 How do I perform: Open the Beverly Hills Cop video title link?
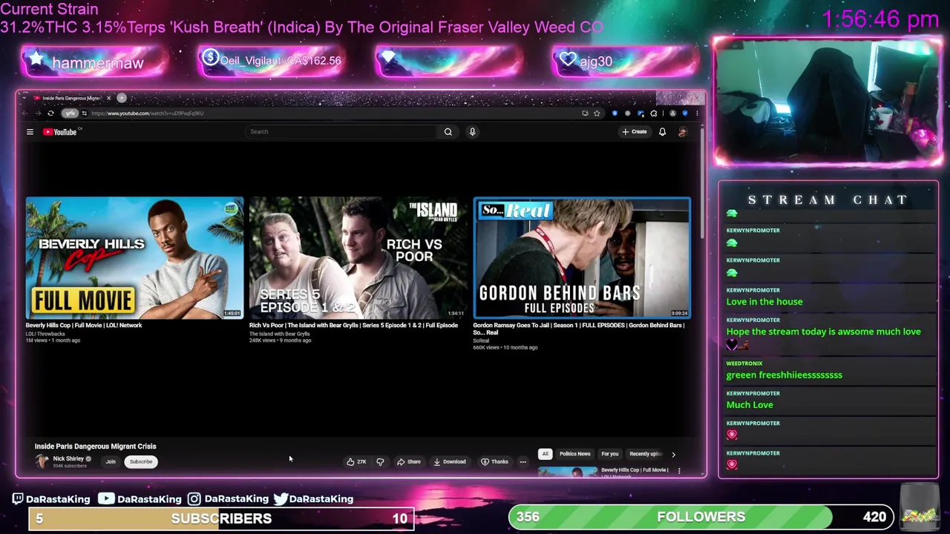coord(84,326)
